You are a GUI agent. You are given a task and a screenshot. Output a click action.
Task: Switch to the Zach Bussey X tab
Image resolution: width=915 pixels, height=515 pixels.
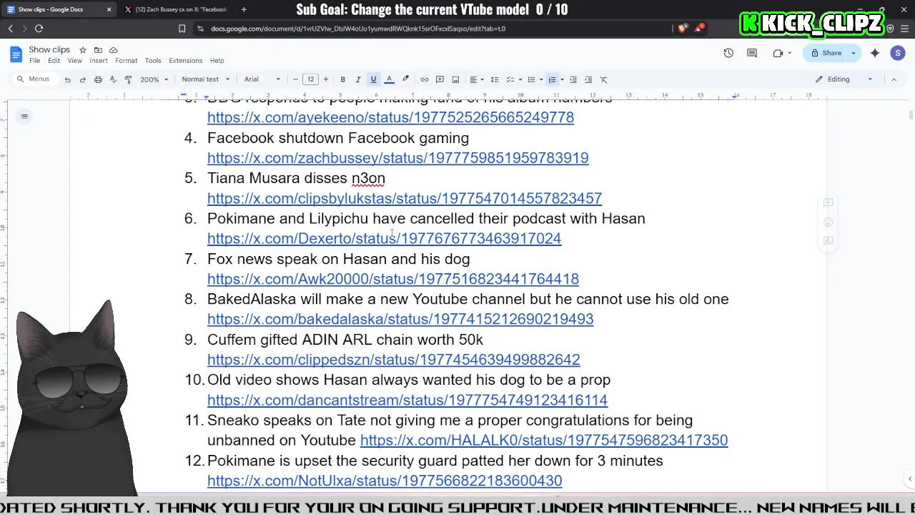click(x=176, y=9)
